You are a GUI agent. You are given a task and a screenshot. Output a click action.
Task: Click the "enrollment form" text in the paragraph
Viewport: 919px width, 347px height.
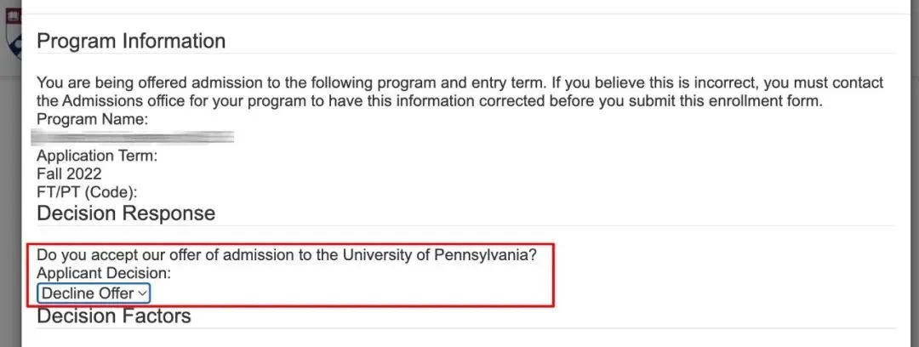tap(771, 102)
